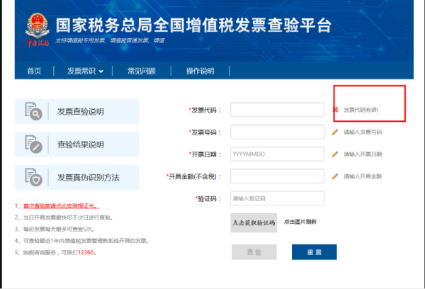Focus the 开票日期 YYYYMMDD field
425x289 pixels.
click(x=277, y=154)
